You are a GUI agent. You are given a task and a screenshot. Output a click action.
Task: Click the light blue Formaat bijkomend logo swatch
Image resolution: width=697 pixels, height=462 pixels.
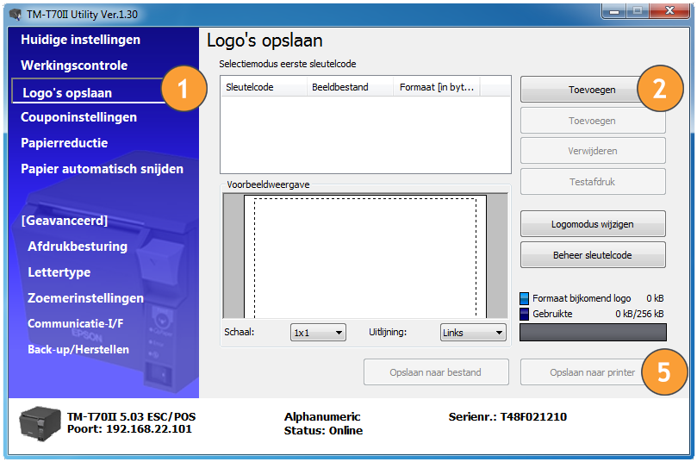525,298
